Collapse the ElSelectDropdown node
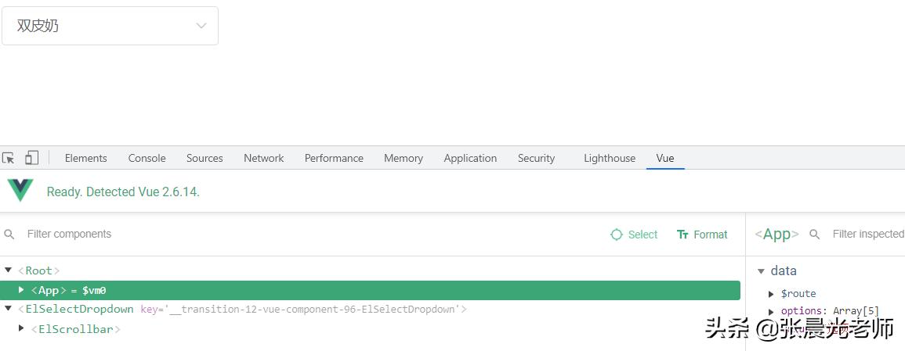905x351 pixels. (x=9, y=309)
